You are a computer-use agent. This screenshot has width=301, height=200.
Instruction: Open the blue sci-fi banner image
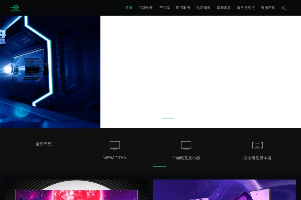point(50,72)
